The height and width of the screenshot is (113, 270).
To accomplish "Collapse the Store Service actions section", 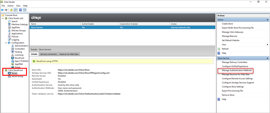I will (x=268, y=58).
